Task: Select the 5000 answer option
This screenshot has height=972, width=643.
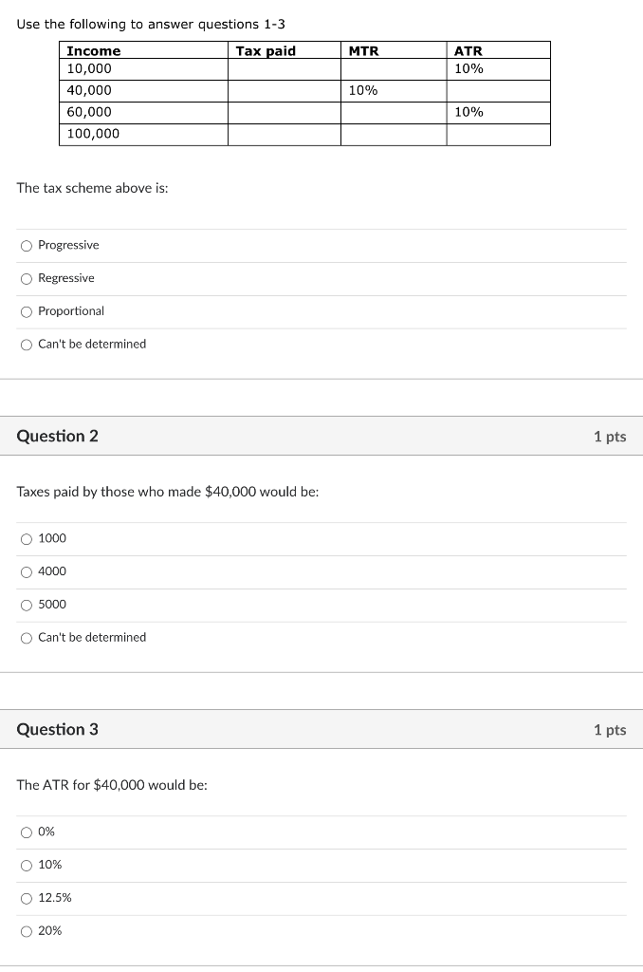Action: pyautogui.click(x=27, y=605)
